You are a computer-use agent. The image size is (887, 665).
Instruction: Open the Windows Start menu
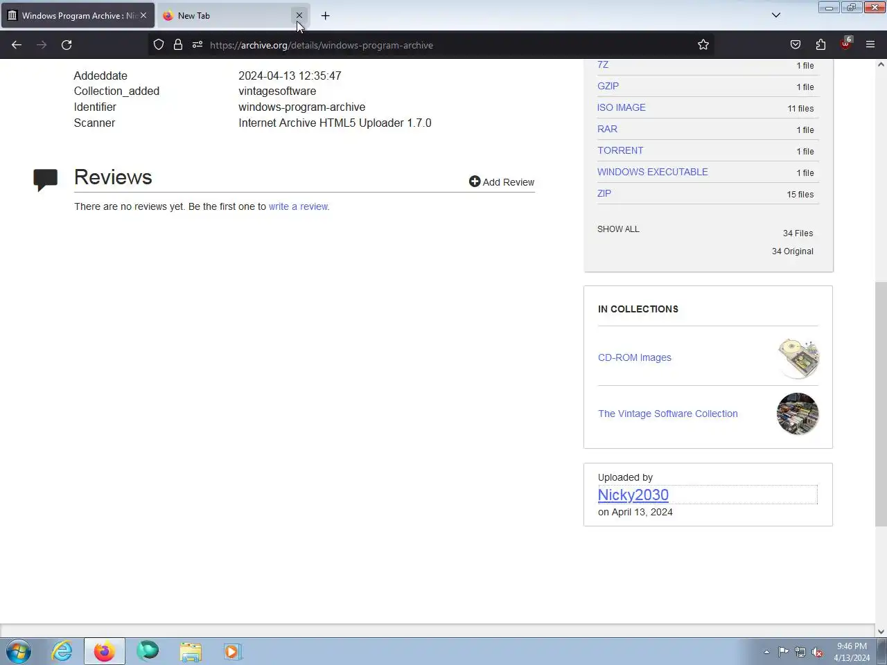[19, 652]
